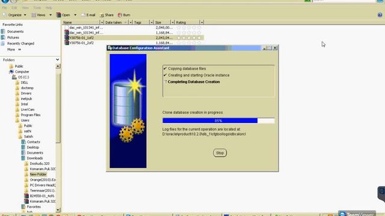This screenshot has height=216, width=385.
Task: Click the Burn disc icon
Action: (120, 15)
